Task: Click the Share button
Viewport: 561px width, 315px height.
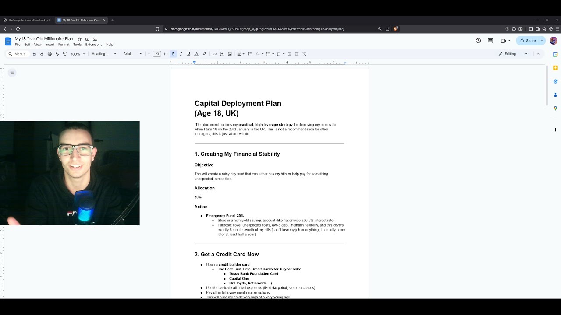Action: tap(527, 41)
